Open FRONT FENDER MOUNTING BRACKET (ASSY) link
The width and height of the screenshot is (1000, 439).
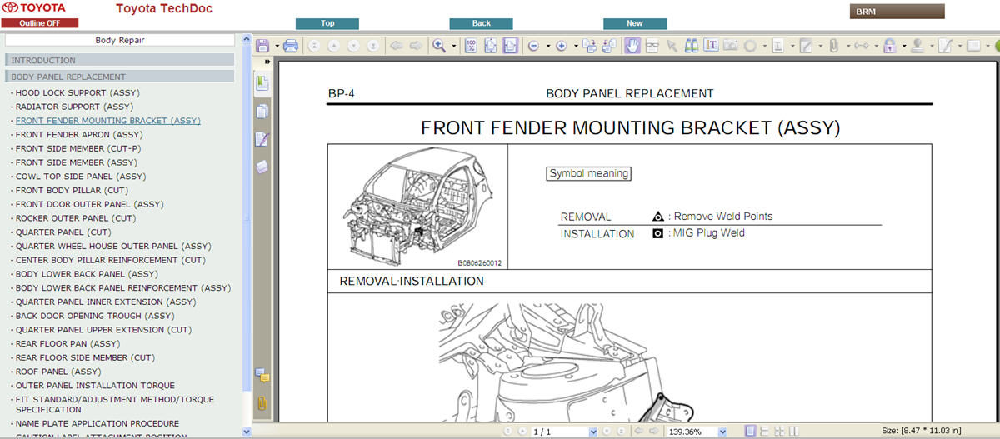click(107, 121)
